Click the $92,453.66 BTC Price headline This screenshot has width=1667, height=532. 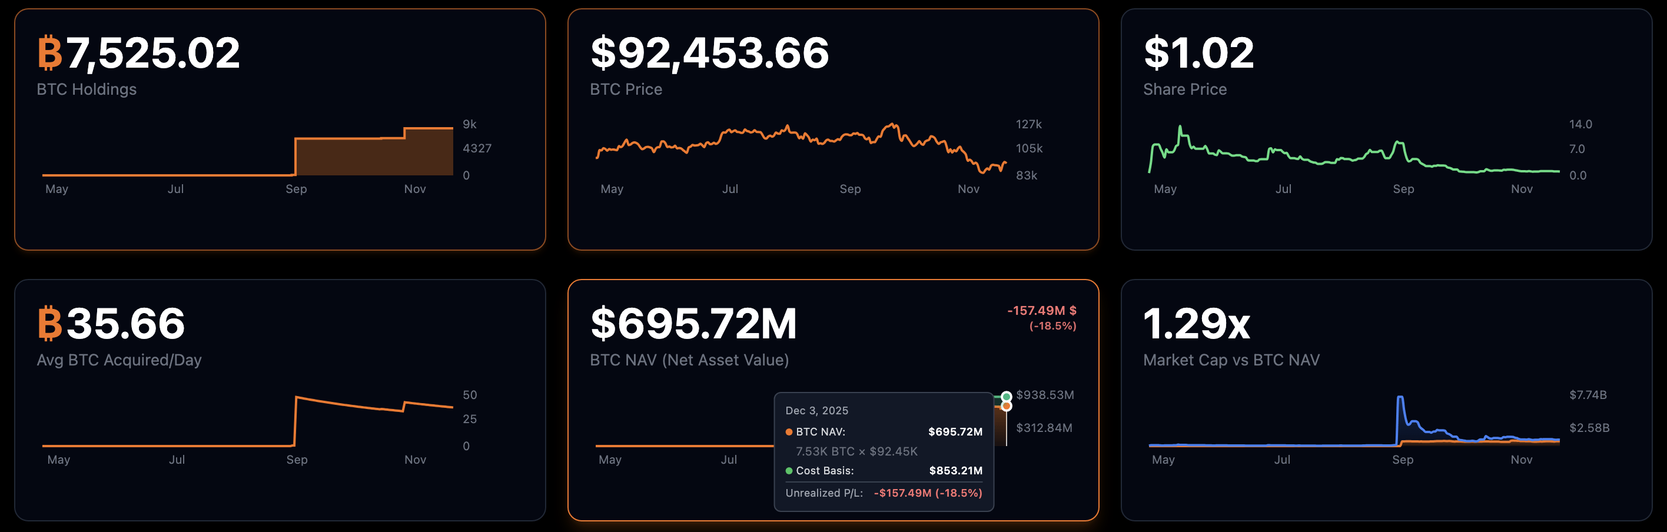click(708, 54)
